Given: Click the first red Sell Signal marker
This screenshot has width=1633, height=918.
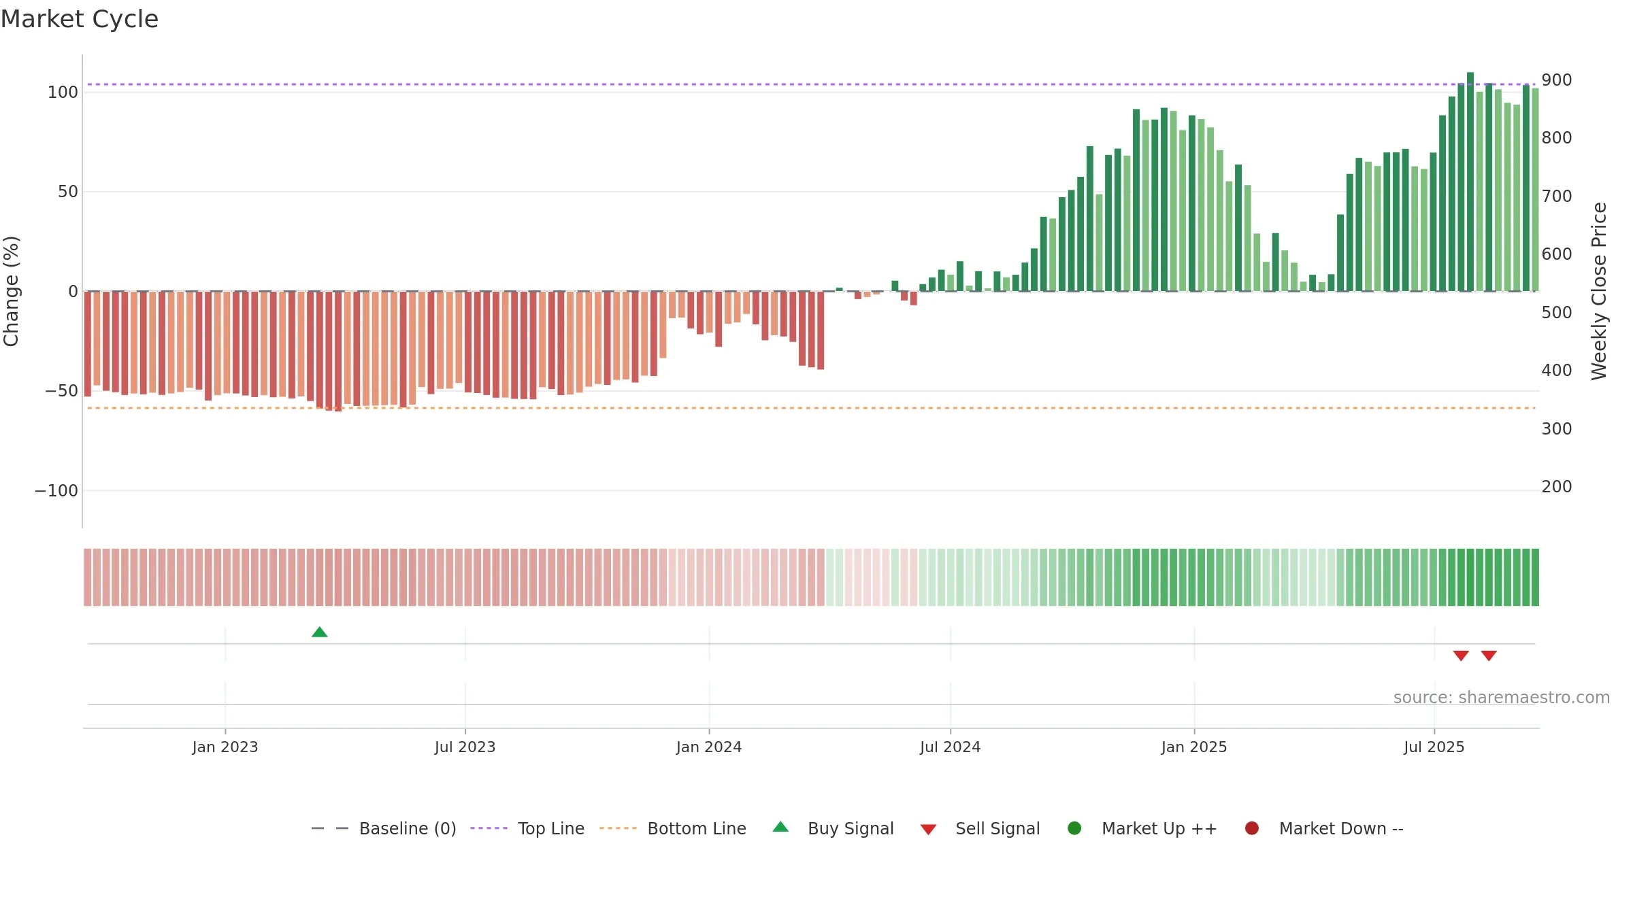Looking at the screenshot, I should [1461, 656].
